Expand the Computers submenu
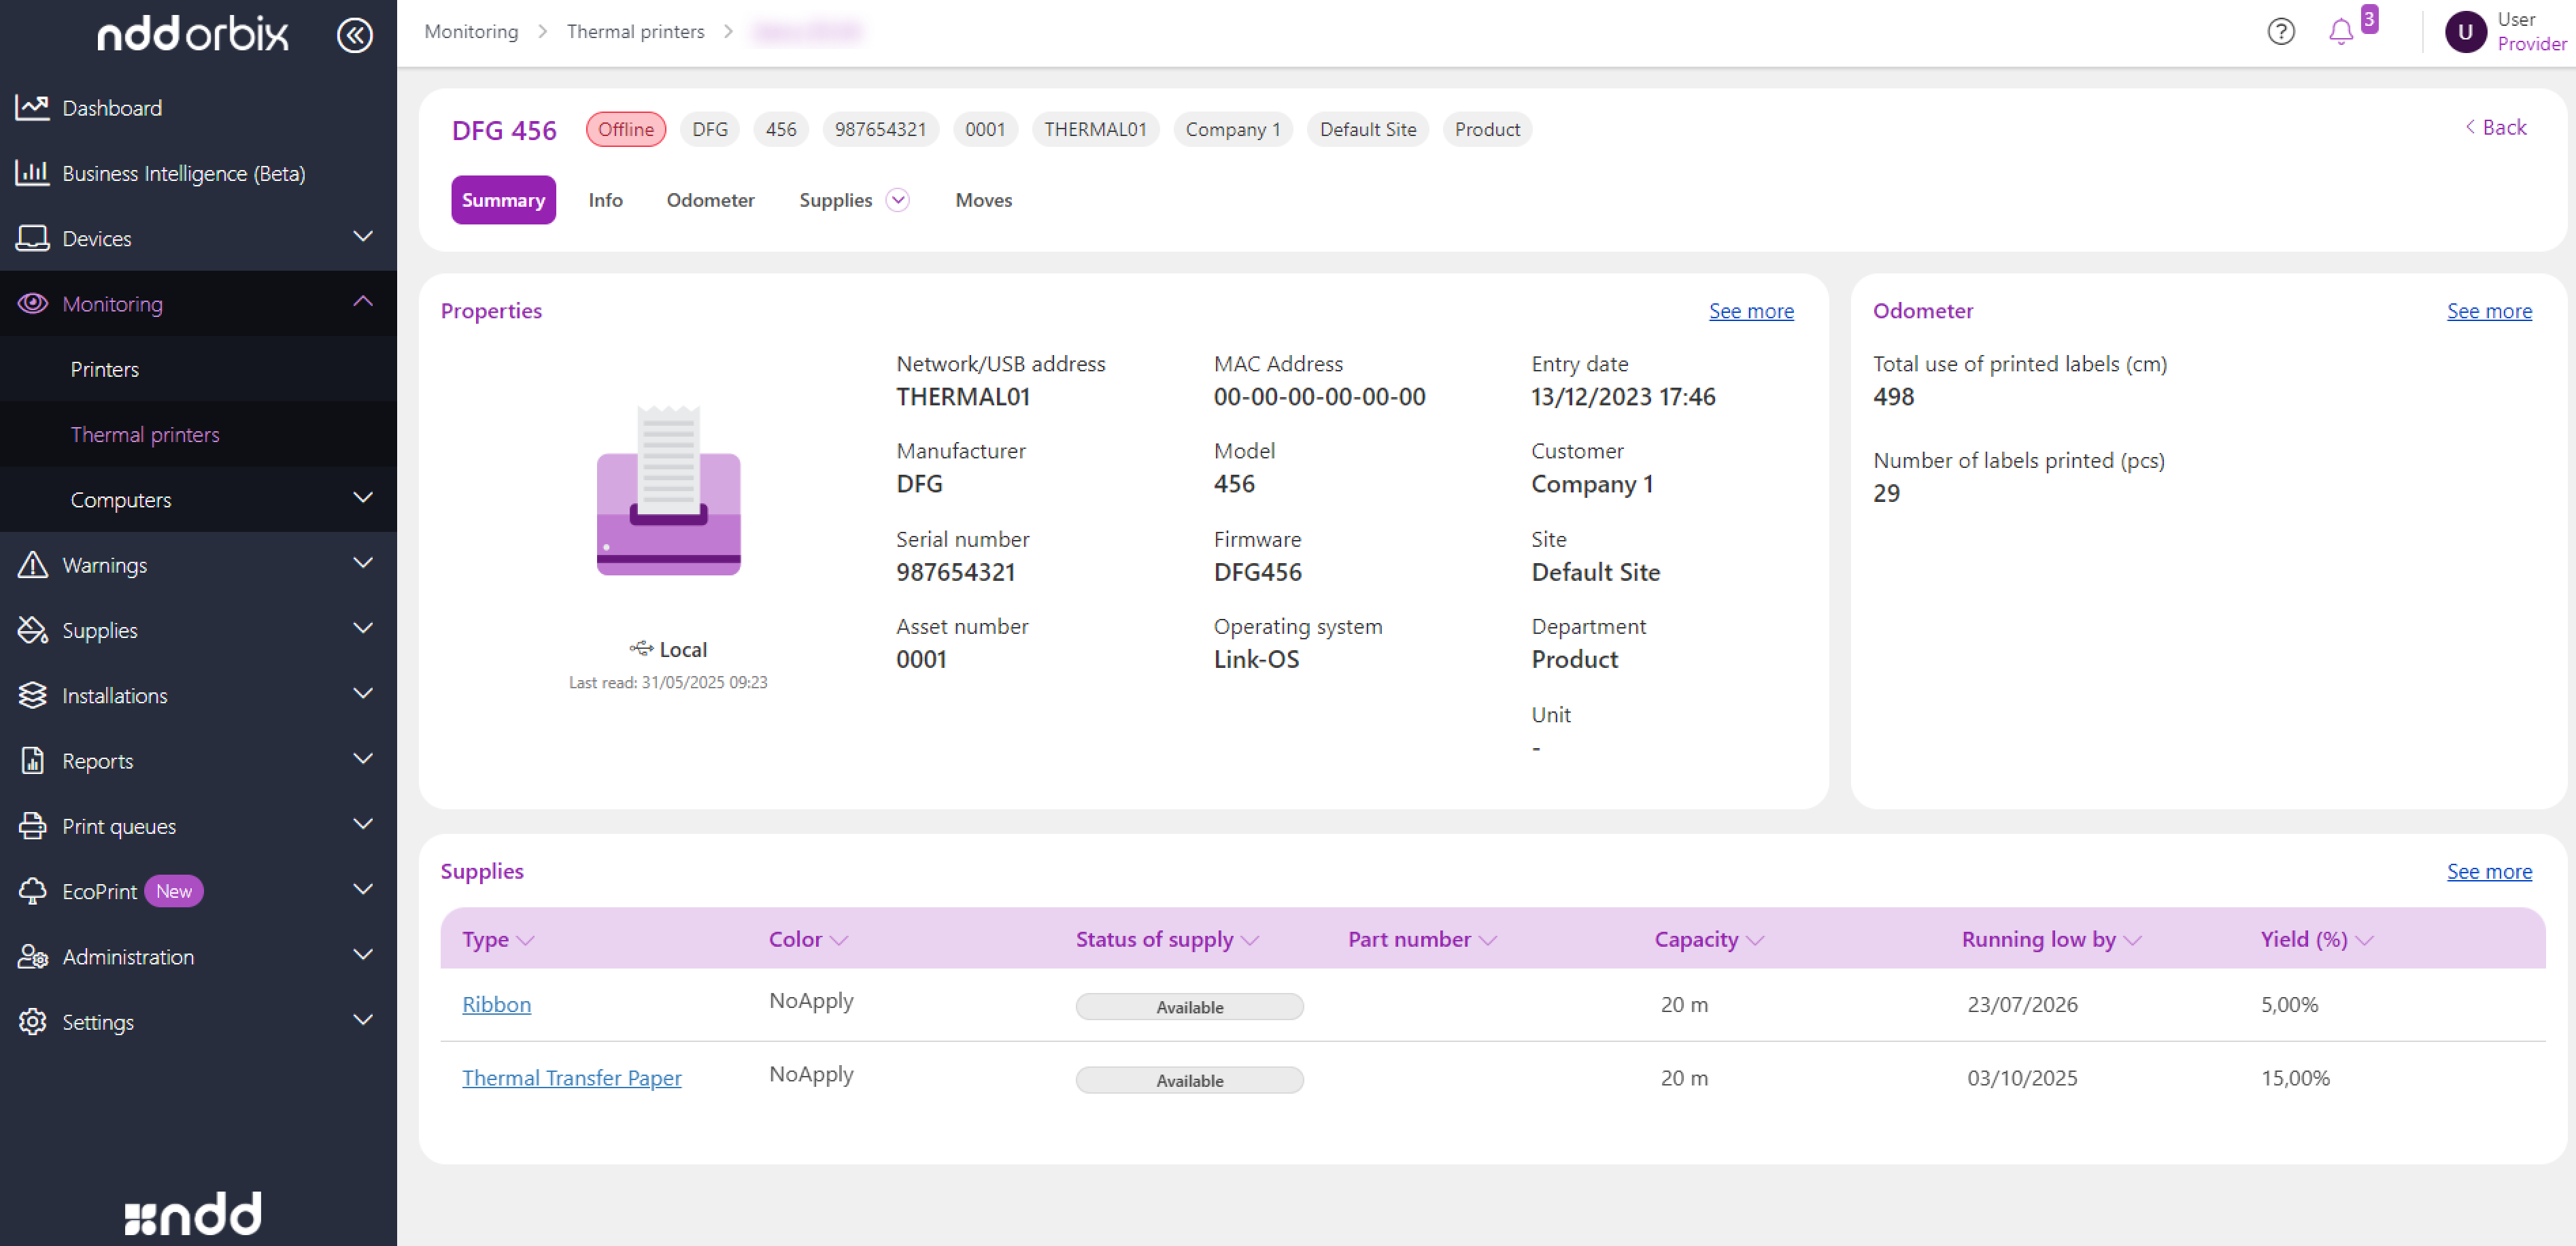 363,498
